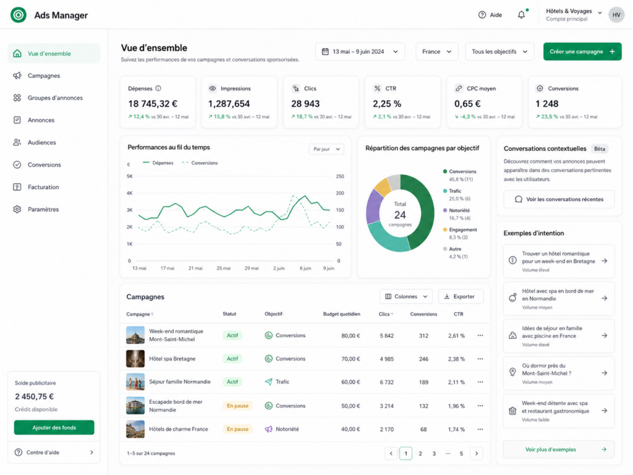Screen dimensions: 633x475
Task: Open options for Escapade bord de mer Normandie
Action: click(480, 406)
